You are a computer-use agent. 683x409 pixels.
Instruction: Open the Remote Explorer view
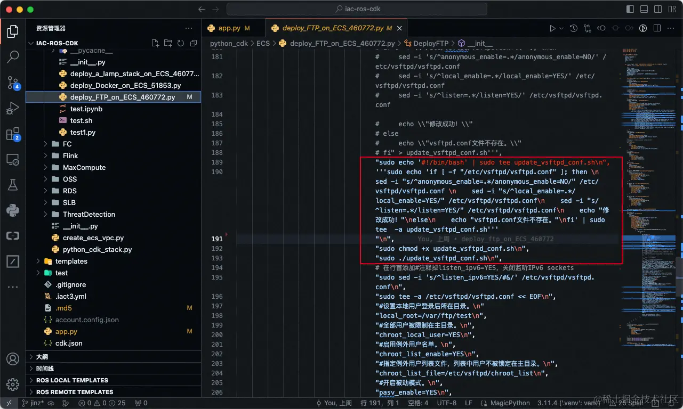click(x=13, y=159)
